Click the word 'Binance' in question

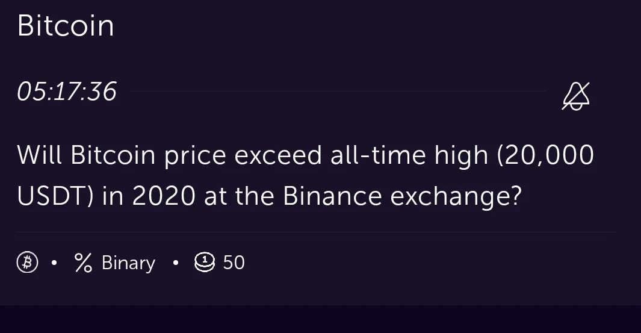point(332,196)
